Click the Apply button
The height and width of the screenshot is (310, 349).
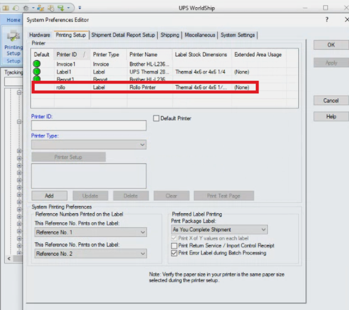(x=331, y=63)
